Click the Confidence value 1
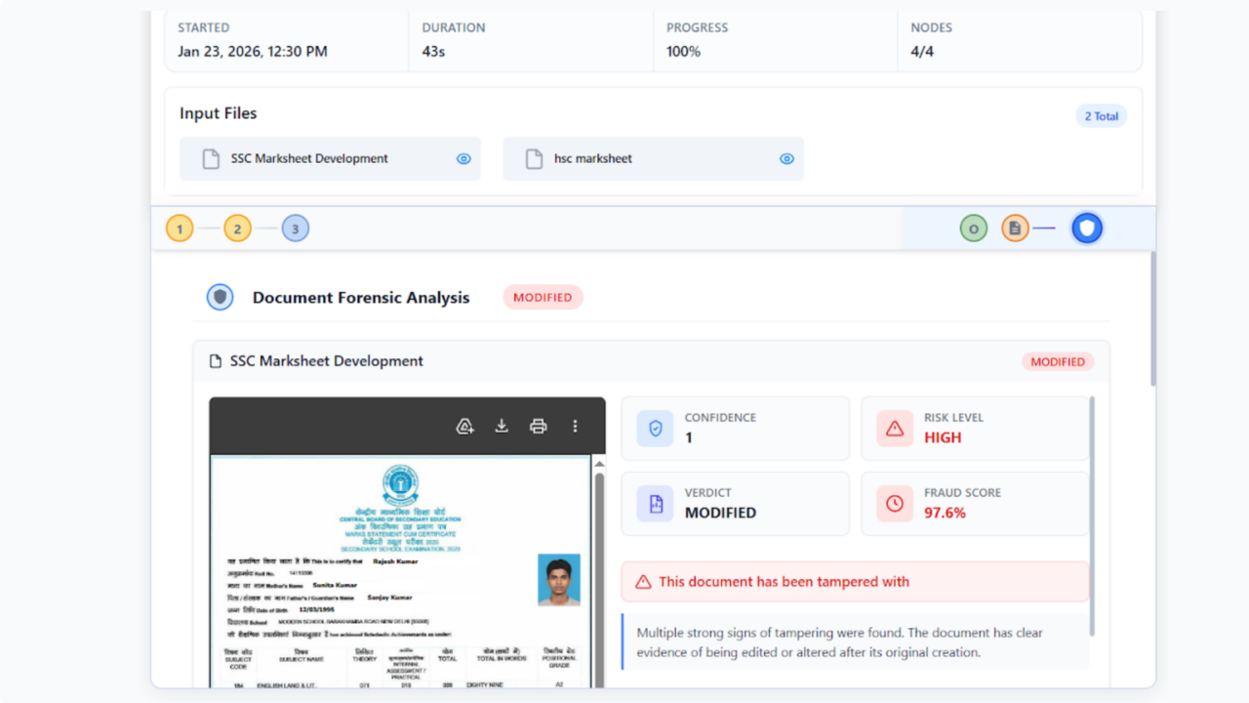The width and height of the screenshot is (1249, 703). click(688, 437)
